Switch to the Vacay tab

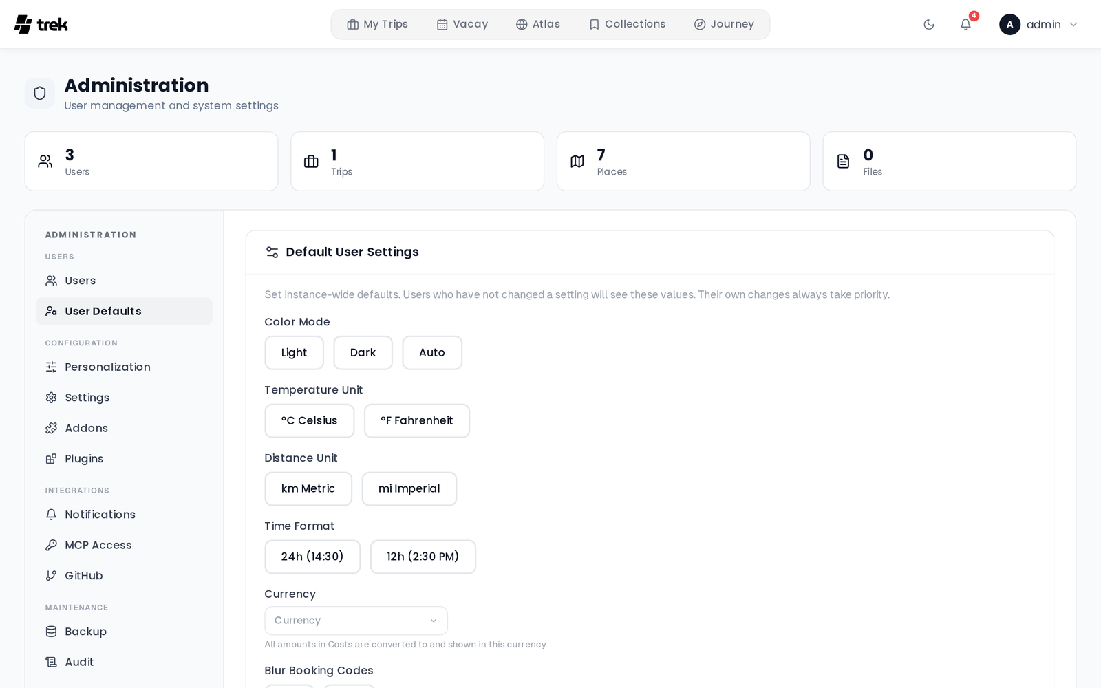click(462, 24)
